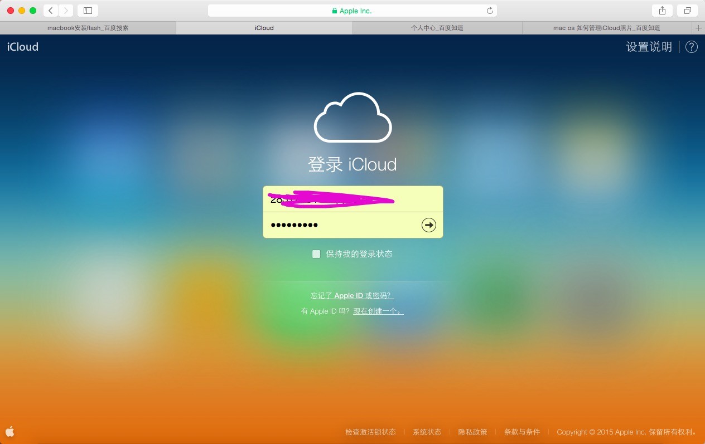The image size is (705, 444).
Task: Click the 有 Apple ID 吗？ text
Action: (326, 311)
